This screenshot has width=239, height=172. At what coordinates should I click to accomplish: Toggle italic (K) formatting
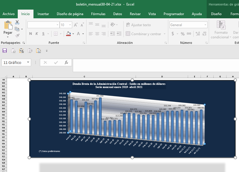click(37, 34)
